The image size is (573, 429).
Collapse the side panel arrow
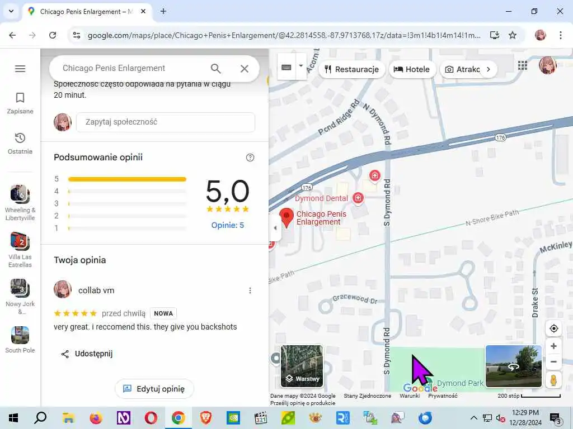pyautogui.click(x=275, y=228)
